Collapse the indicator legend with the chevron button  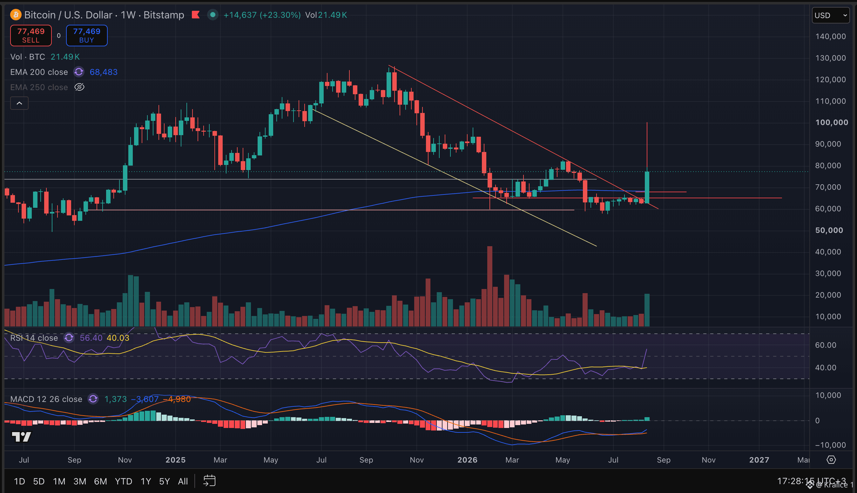(19, 103)
